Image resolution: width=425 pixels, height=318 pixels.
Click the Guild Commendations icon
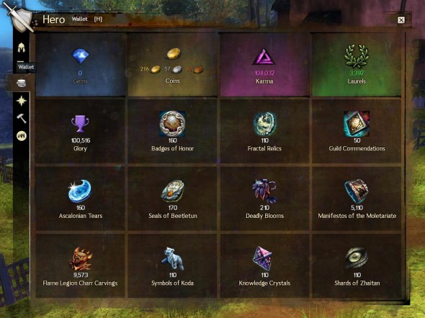point(357,124)
